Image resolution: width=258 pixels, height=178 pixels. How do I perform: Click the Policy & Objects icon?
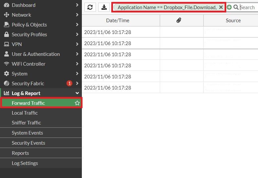pyautogui.click(x=7, y=24)
